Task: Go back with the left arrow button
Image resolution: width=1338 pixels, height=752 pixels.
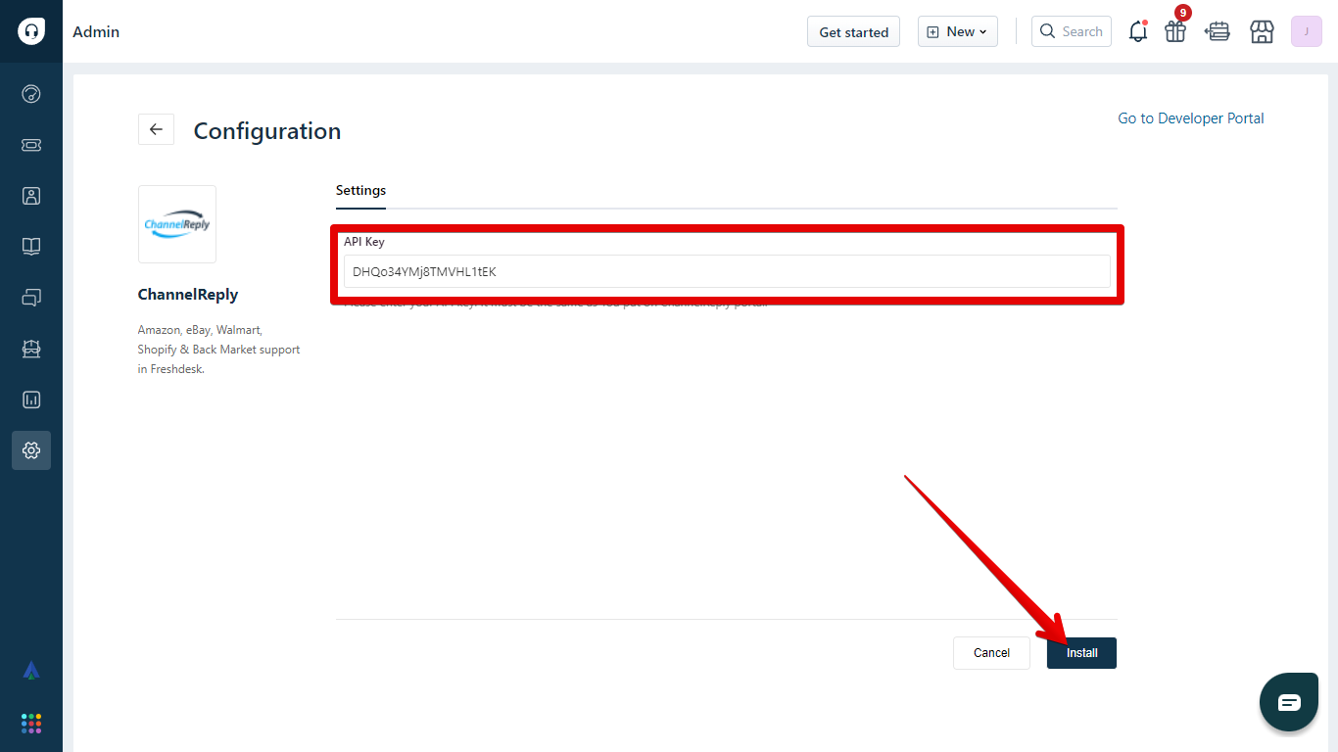Action: click(x=156, y=129)
